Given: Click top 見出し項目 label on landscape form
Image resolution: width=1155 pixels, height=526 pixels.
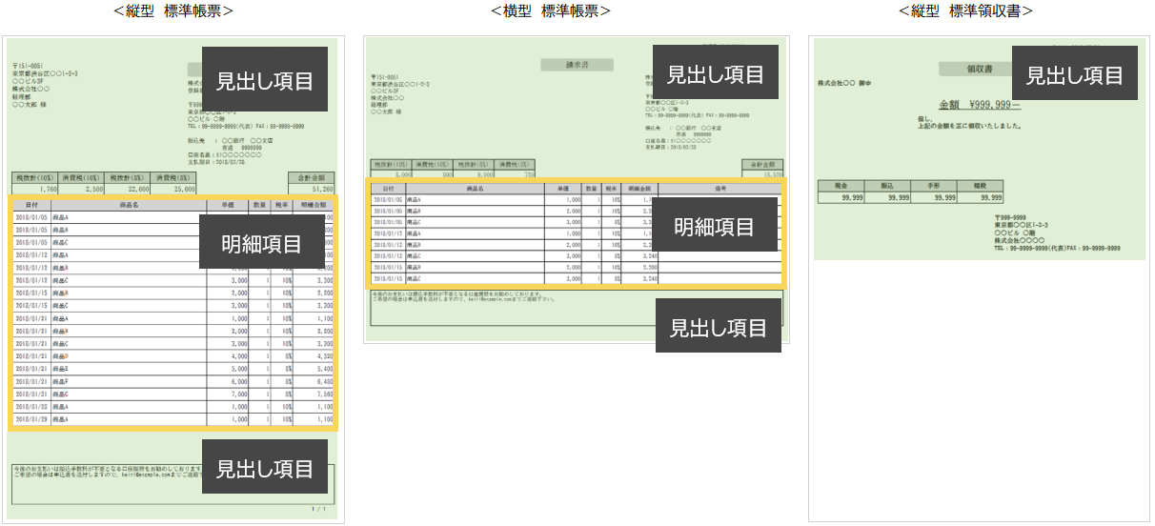Looking at the screenshot, I should pos(715,73).
